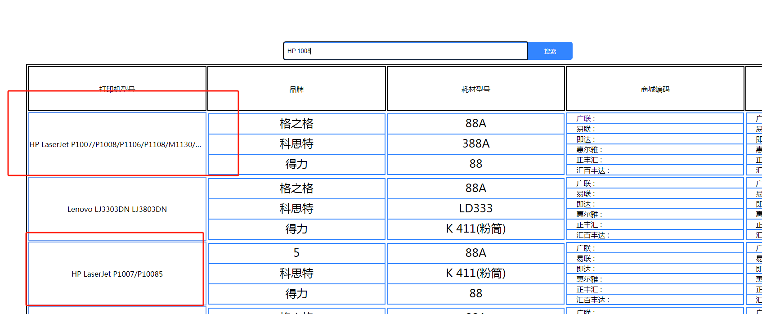Click 得力 brand in the M1130 printer row
The height and width of the screenshot is (314, 762).
click(x=296, y=164)
